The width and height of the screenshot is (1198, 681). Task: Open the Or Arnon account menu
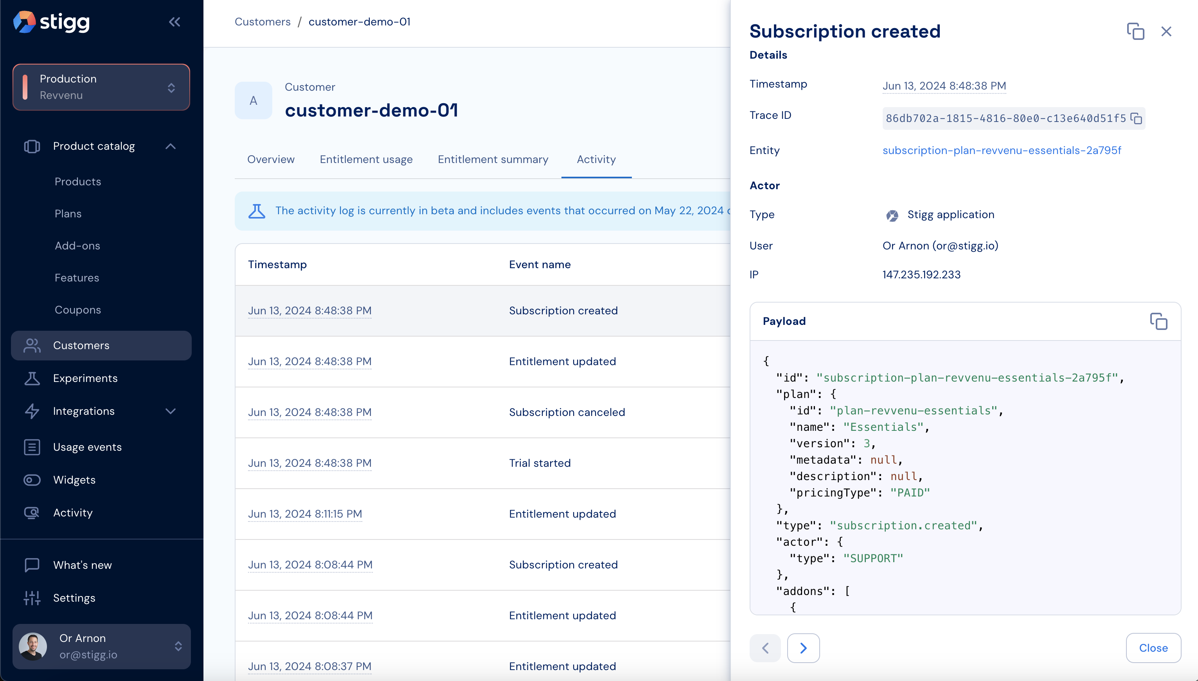coord(101,646)
